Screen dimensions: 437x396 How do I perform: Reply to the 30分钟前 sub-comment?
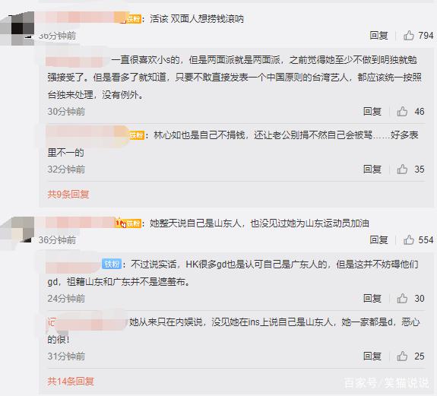click(x=372, y=112)
